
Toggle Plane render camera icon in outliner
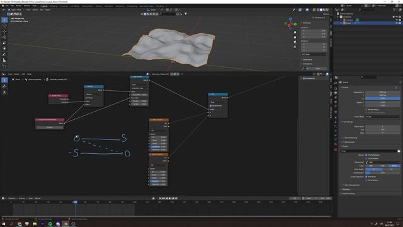pyautogui.click(x=400, y=23)
